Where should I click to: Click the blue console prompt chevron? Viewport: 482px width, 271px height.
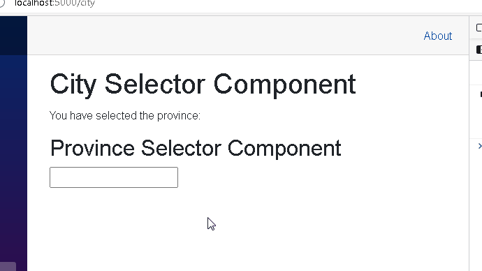pos(480,146)
